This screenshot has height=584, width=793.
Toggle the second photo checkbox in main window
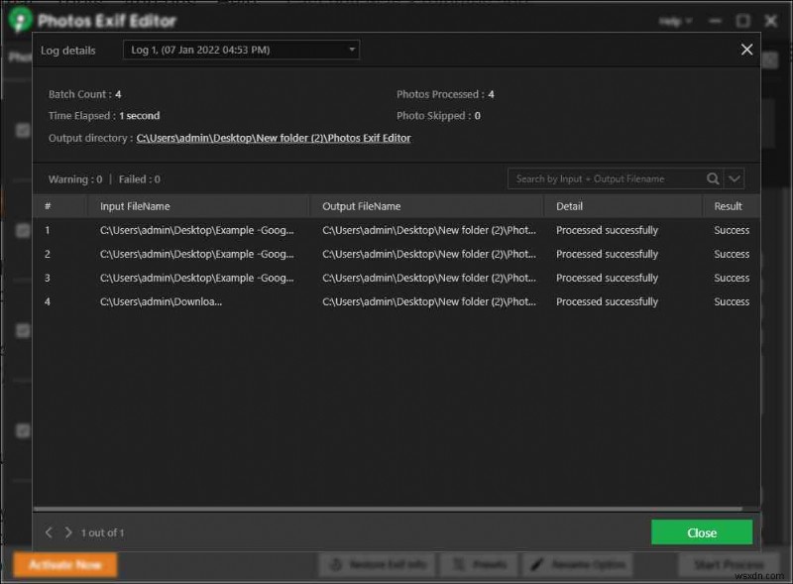pos(23,231)
